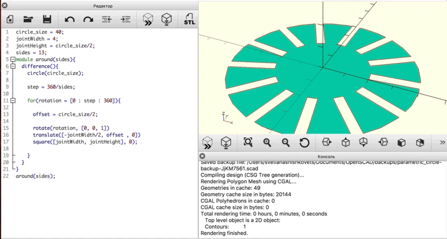
Task: Click the final 'around(sides);' call line
Action: tap(36, 176)
